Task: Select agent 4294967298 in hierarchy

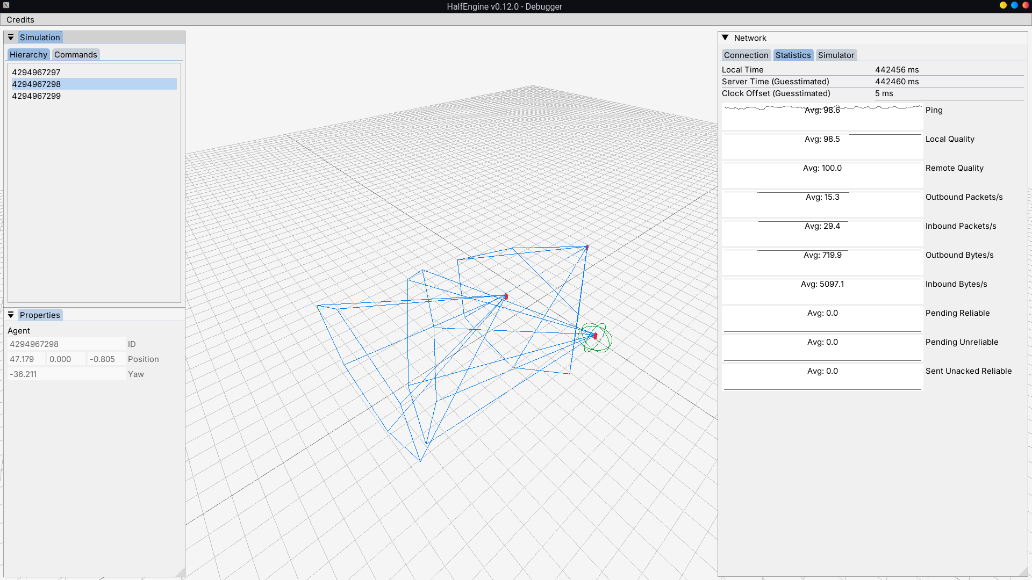Action: click(94, 84)
